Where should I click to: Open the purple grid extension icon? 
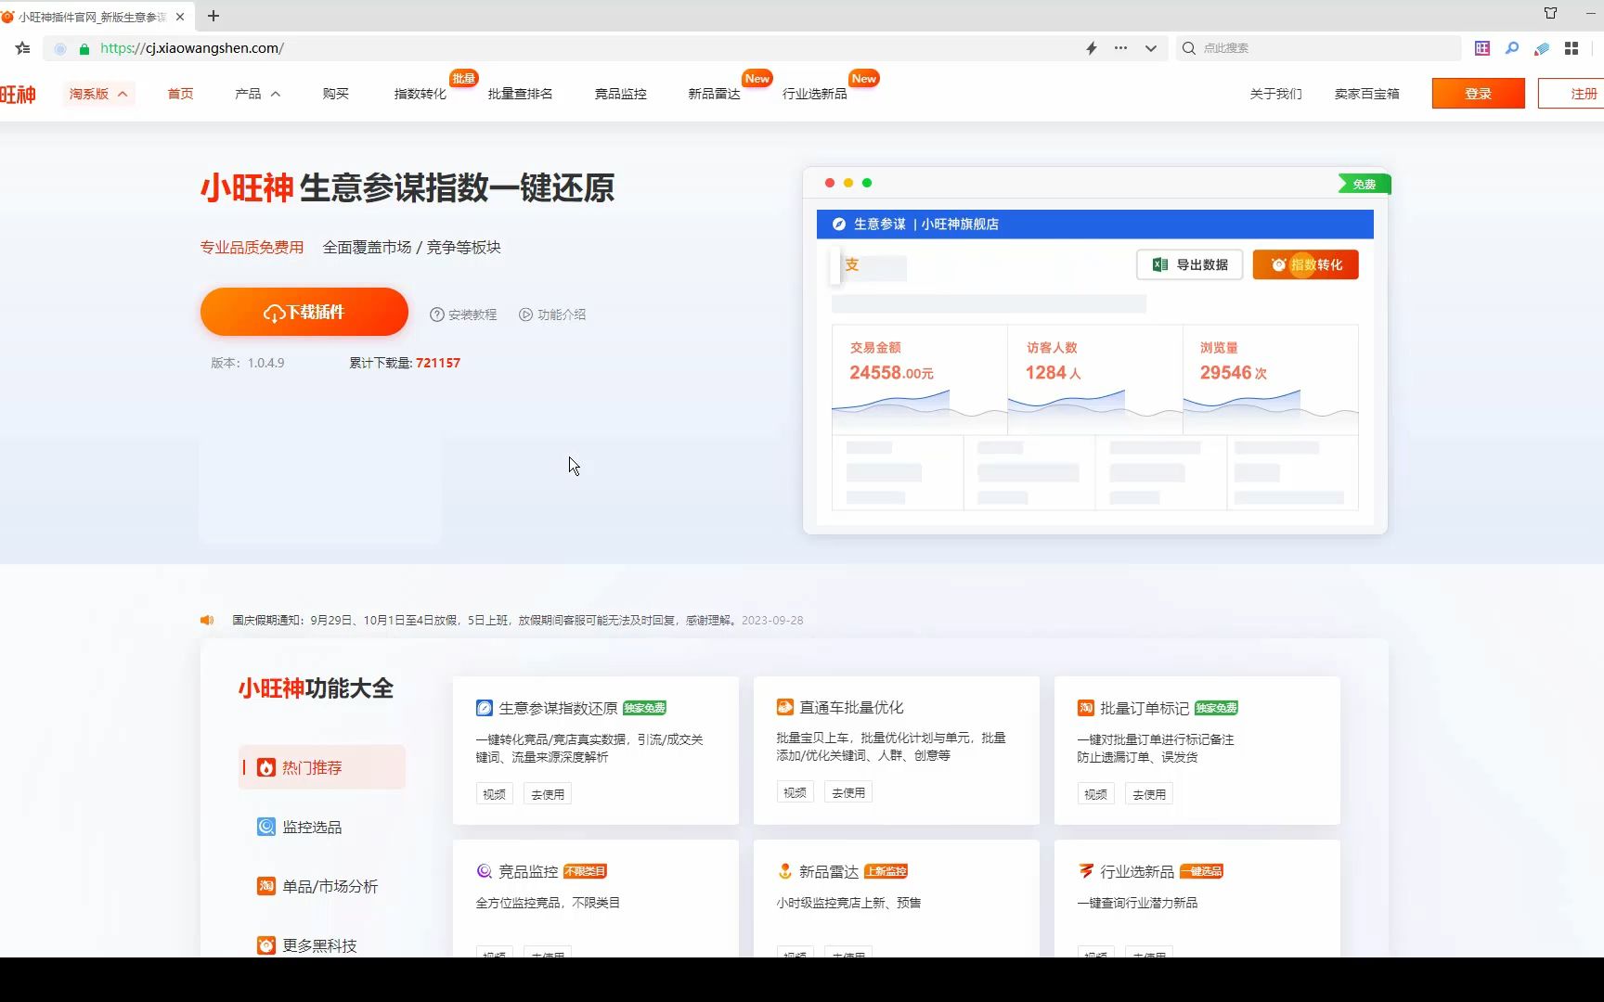click(x=1482, y=48)
